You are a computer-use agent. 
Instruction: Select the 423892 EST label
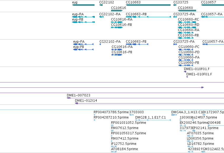pyautogui.click(x=194, y=149)
